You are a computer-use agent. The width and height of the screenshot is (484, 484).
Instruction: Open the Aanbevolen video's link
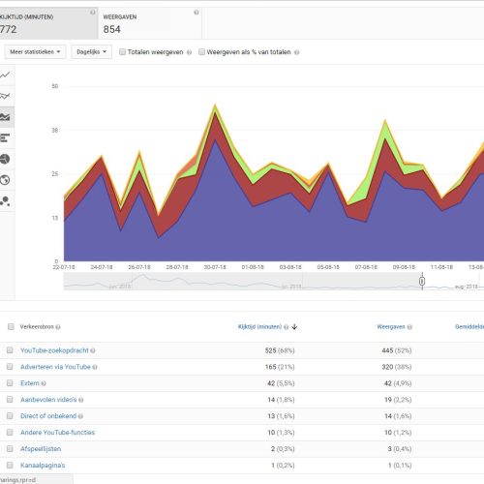coord(48,400)
